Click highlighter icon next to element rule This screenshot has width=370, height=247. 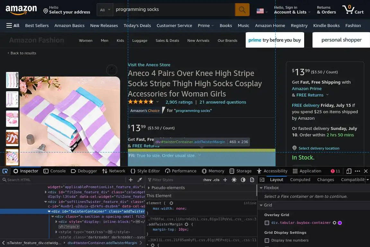(x=171, y=203)
